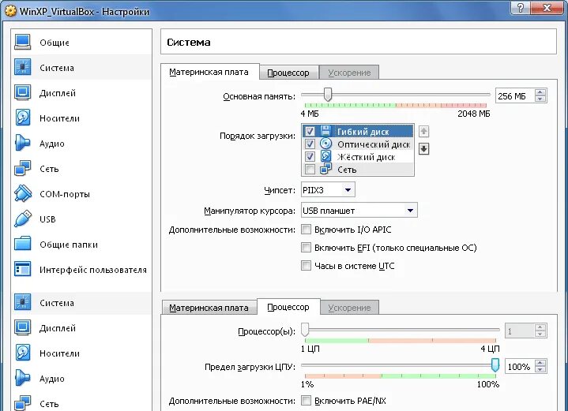568x411 pixels.
Task: Decrease Основная память with down spinner arrow
Action: pos(540,99)
